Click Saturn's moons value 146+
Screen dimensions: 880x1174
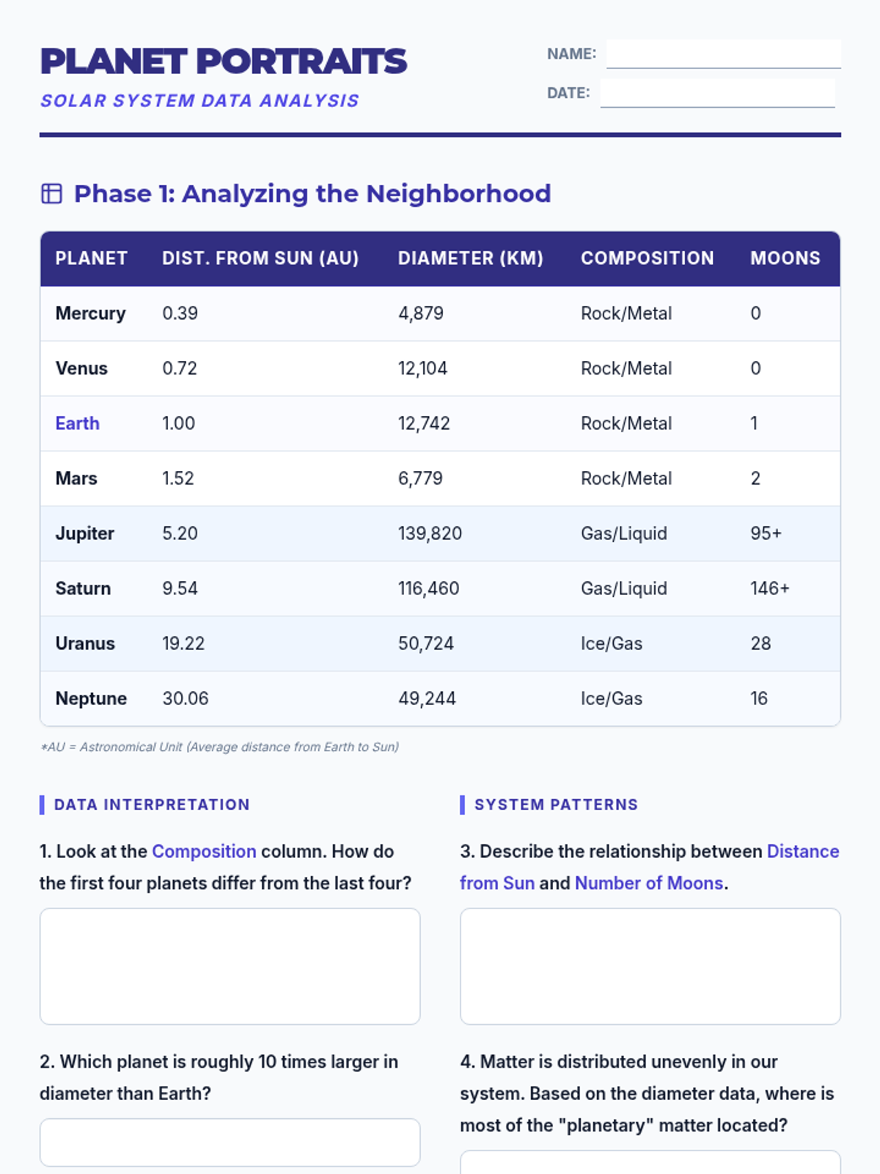(769, 588)
